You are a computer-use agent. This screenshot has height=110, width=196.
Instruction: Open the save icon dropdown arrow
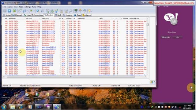28,11
